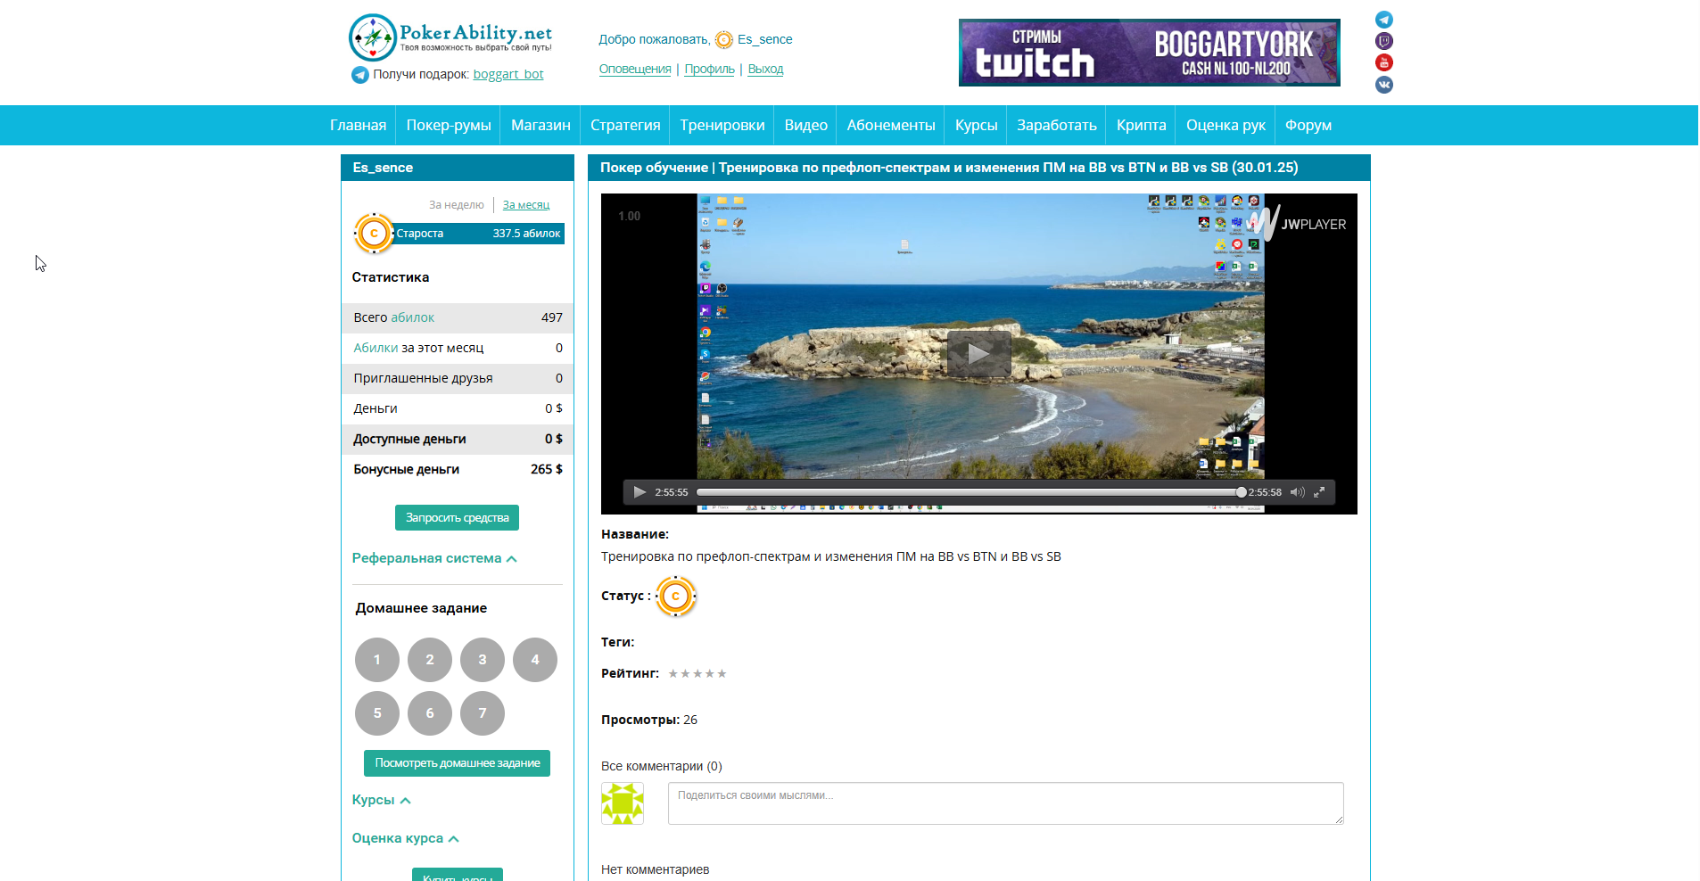Open the Telegram social icon in the header
The height and width of the screenshot is (881, 1700).
tap(1383, 20)
